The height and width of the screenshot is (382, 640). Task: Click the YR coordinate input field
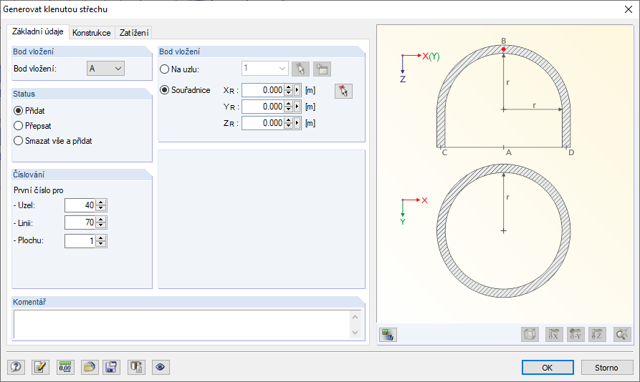(x=263, y=107)
